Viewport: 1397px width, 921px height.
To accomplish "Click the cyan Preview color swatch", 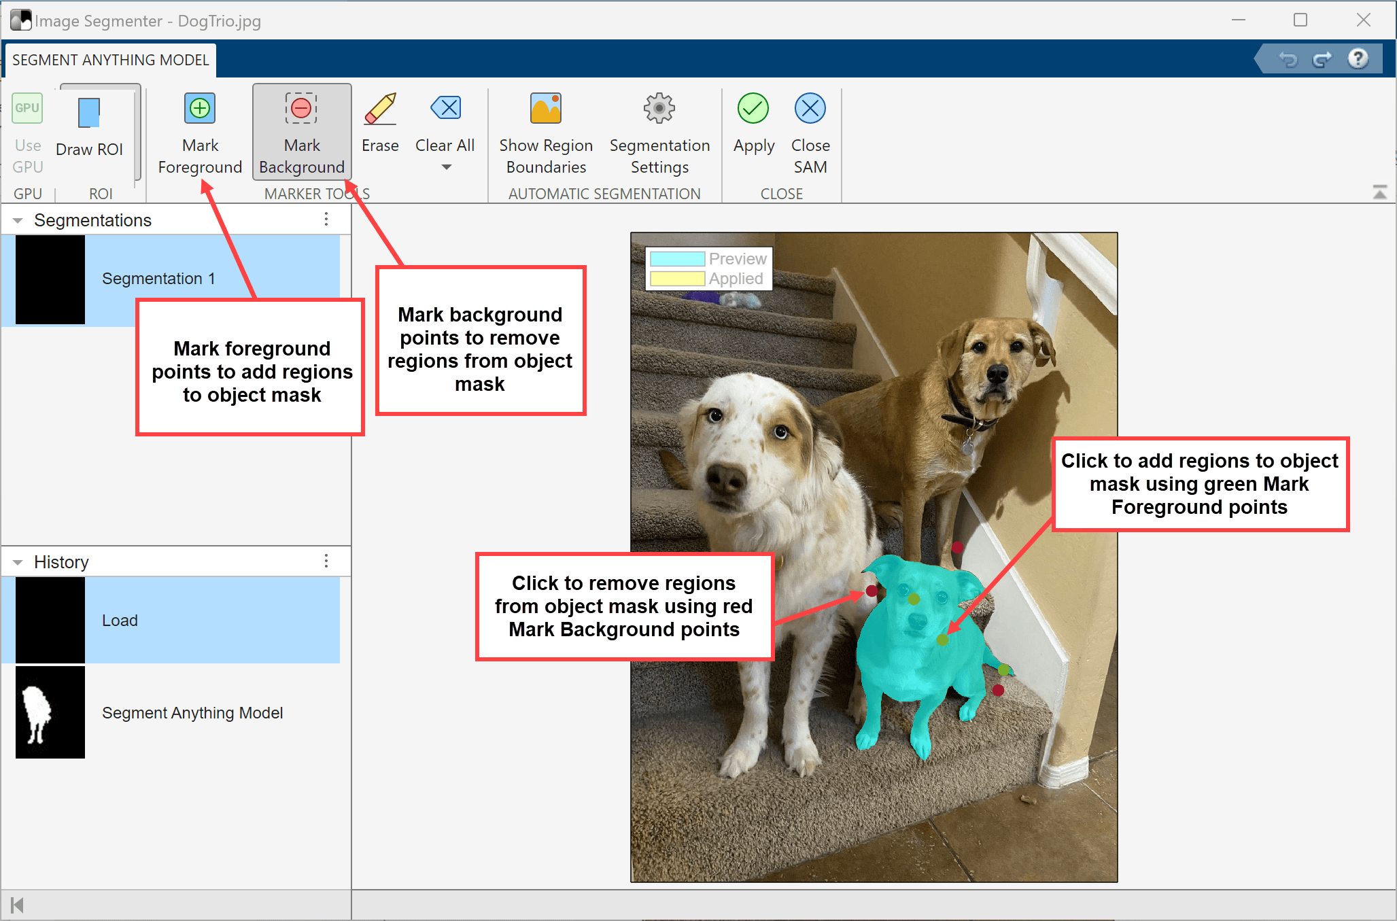I will tap(677, 259).
